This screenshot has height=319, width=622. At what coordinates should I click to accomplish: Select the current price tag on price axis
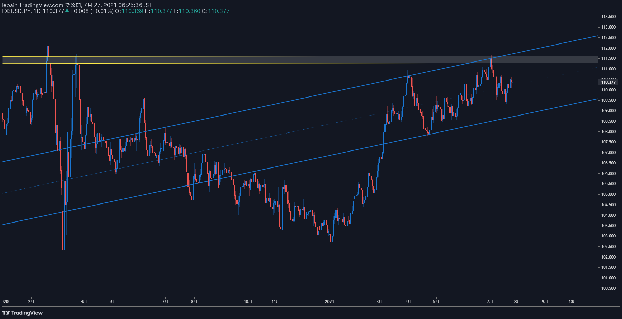point(608,82)
